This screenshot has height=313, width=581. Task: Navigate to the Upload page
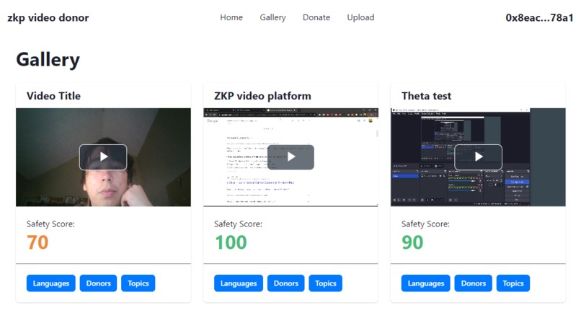pyautogui.click(x=360, y=17)
